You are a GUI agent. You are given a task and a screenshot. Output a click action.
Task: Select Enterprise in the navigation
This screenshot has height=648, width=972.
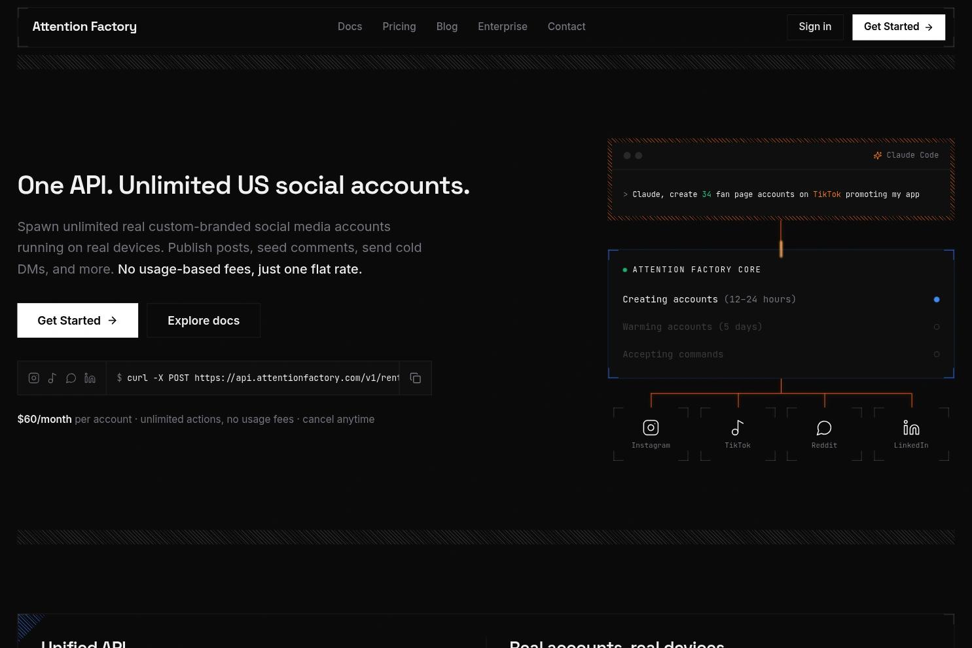tap(503, 27)
